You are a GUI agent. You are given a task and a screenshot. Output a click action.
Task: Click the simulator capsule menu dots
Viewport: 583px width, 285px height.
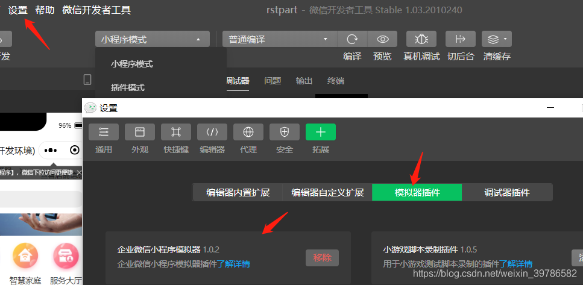51,151
